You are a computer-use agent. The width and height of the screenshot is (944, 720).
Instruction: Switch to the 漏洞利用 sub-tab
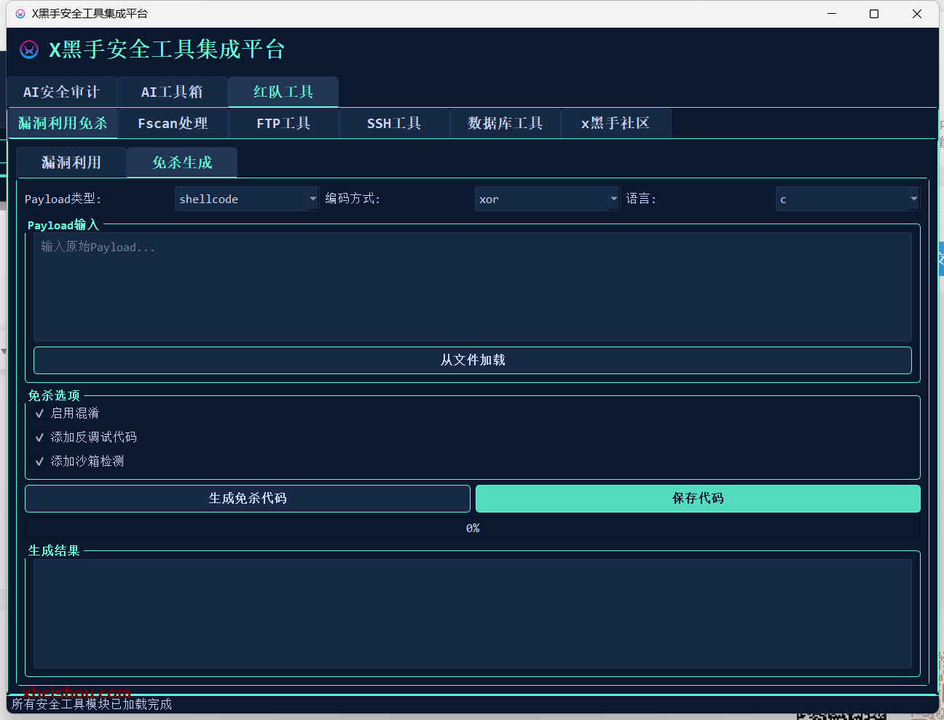(70, 162)
